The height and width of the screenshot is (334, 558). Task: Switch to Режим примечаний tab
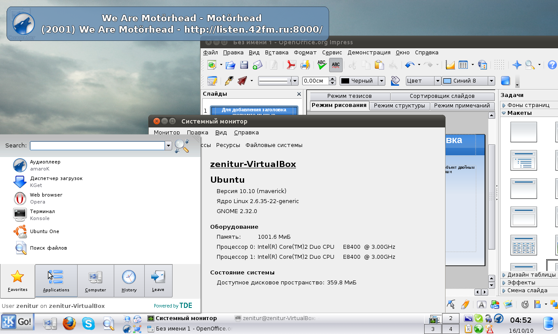462,106
